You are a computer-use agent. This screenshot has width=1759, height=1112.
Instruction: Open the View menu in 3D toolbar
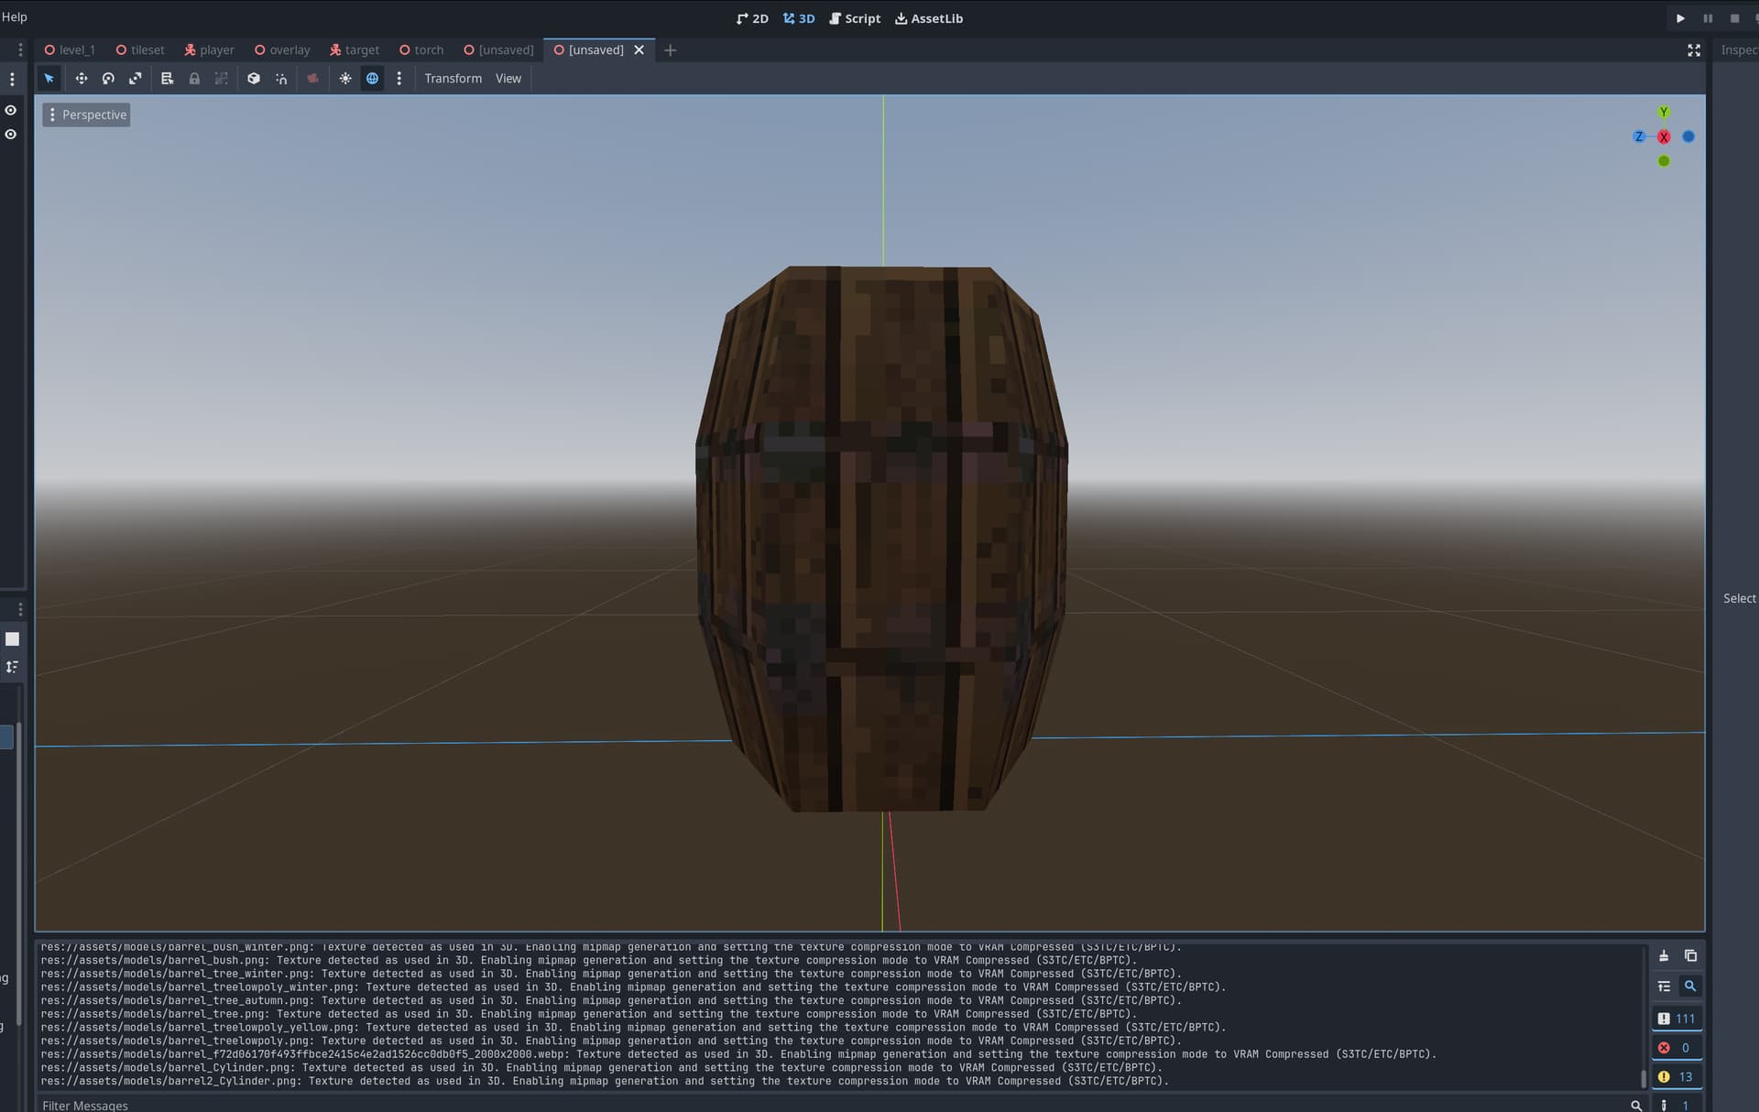(x=508, y=79)
